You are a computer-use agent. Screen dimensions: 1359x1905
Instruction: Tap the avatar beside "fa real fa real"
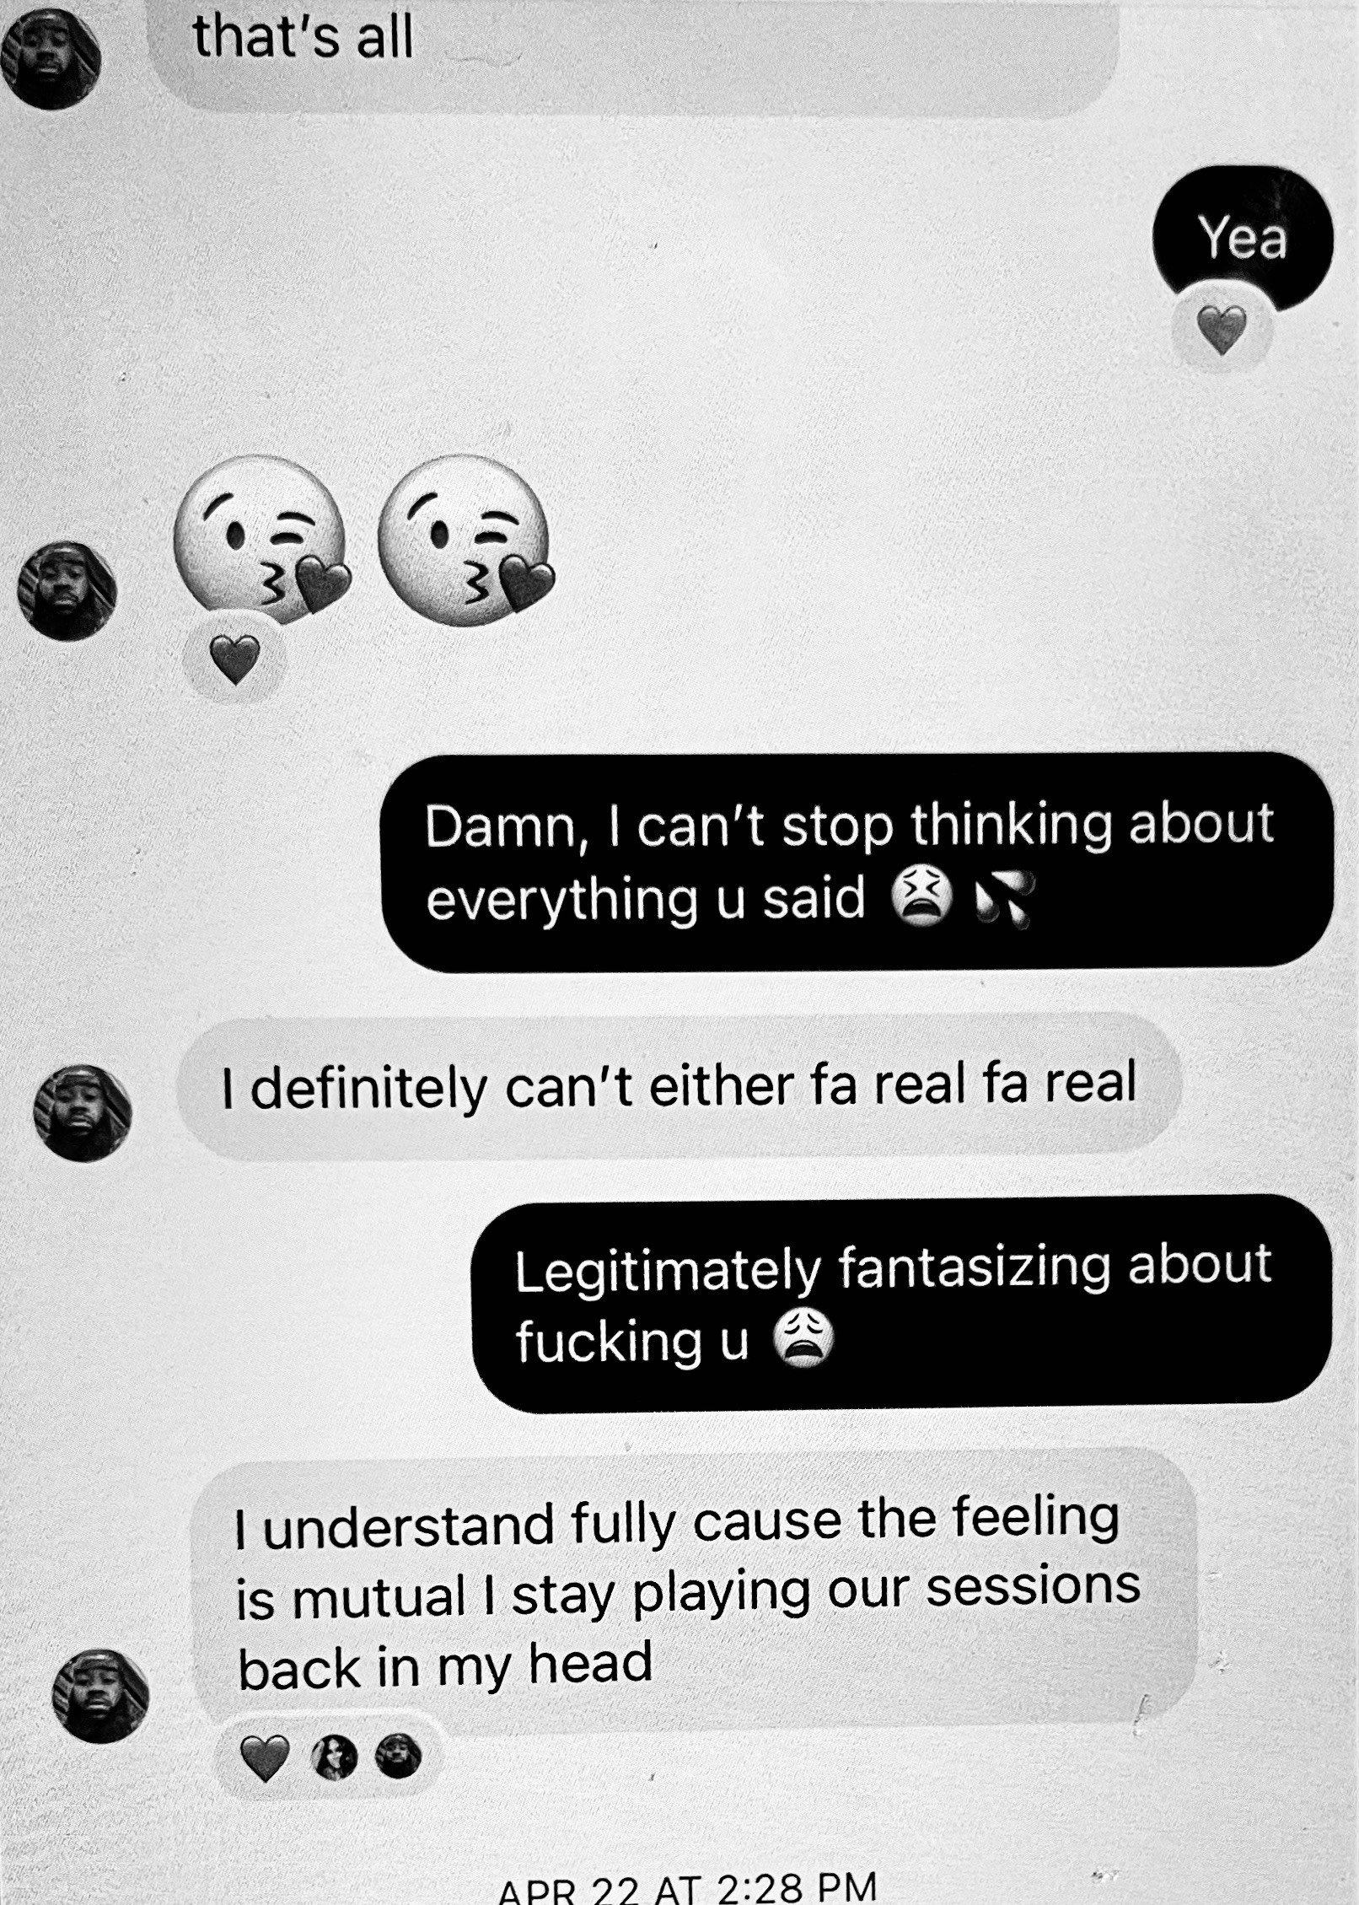point(83,1113)
